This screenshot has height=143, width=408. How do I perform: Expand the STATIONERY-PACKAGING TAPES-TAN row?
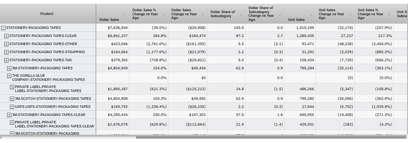[x=6, y=60]
